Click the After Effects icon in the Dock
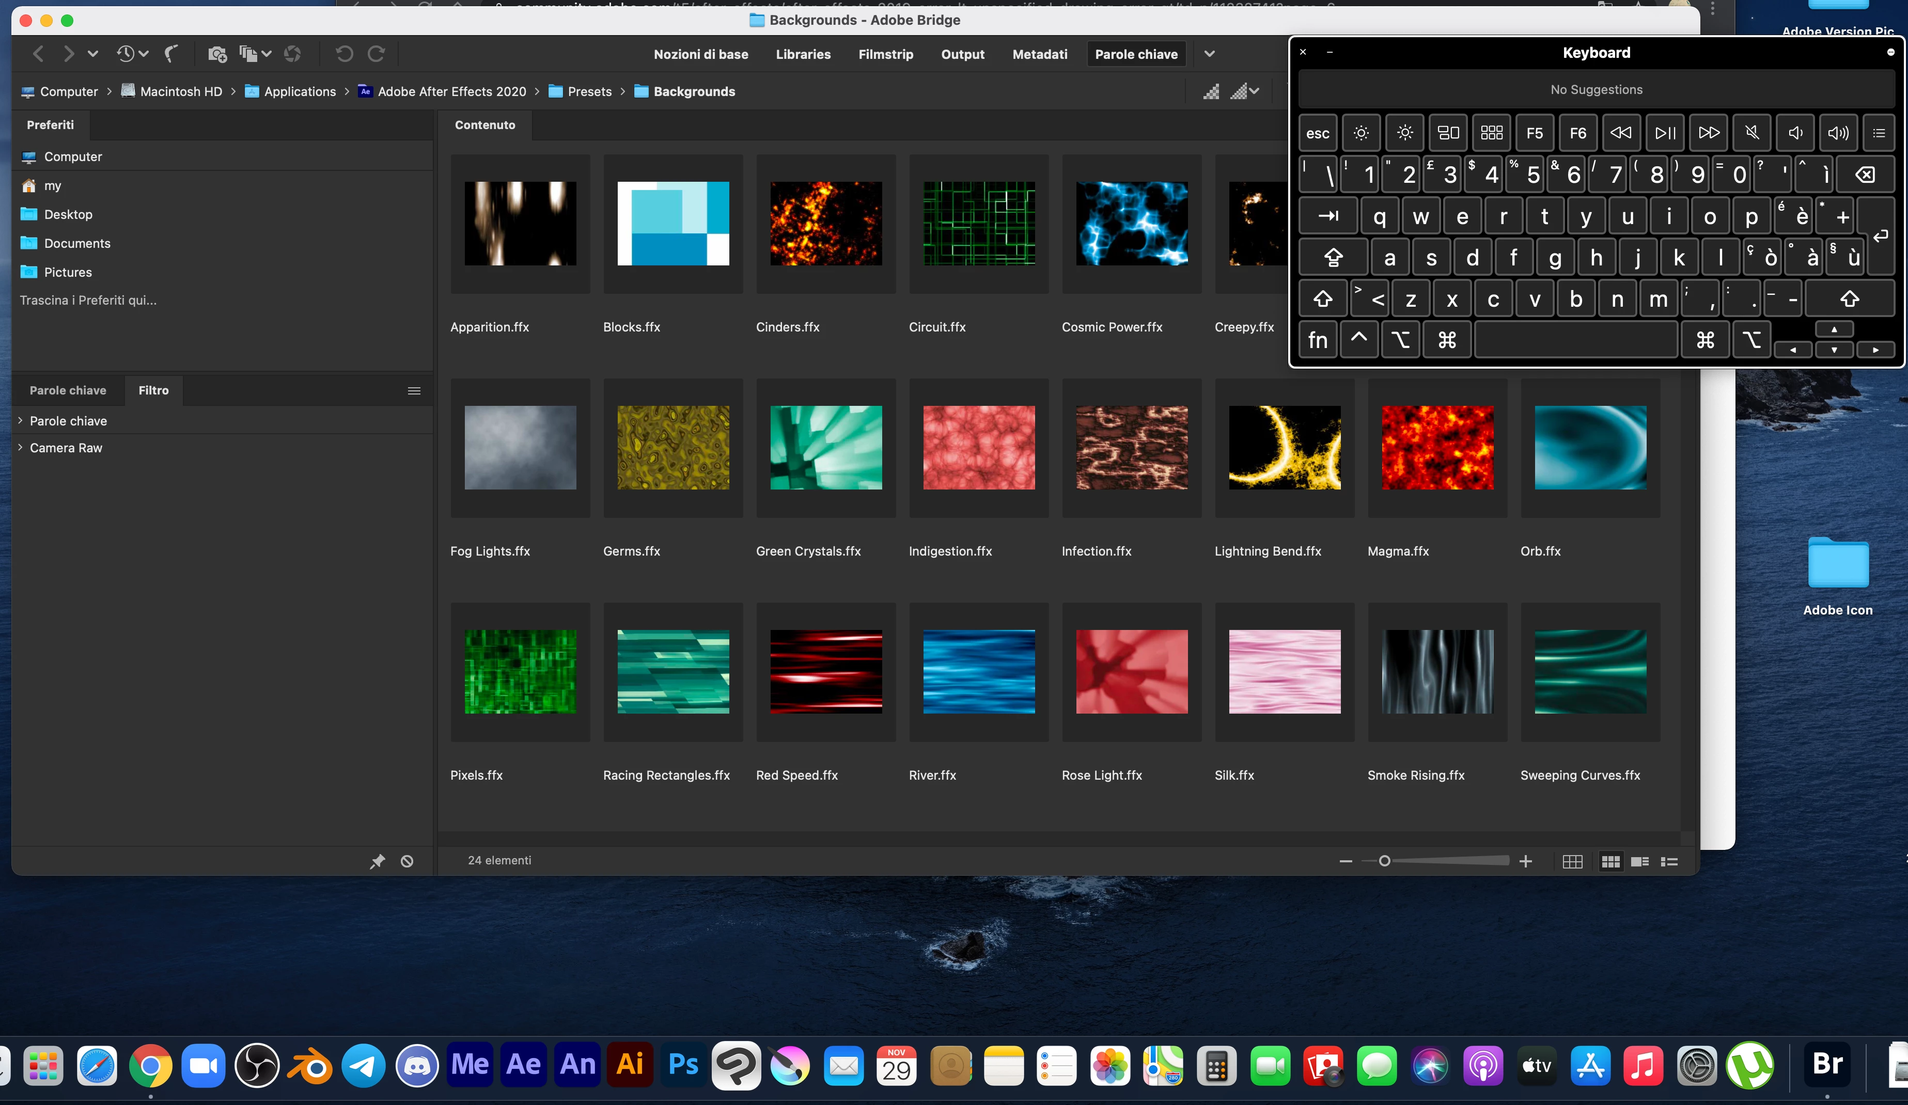Viewport: 1908px width, 1105px height. pos(523,1065)
